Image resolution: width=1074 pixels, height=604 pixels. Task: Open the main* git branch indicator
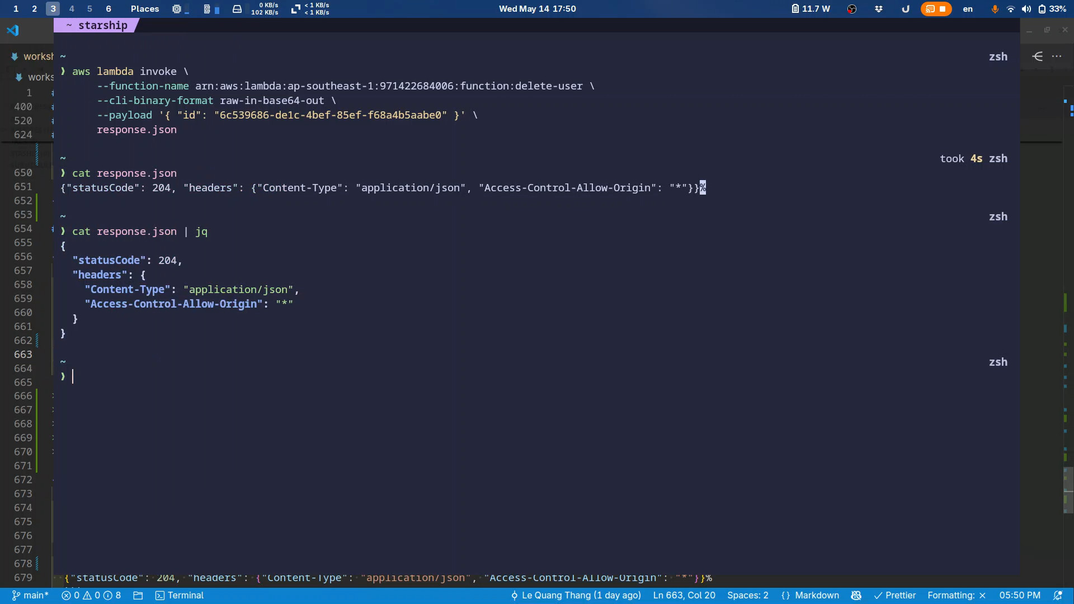(x=30, y=596)
